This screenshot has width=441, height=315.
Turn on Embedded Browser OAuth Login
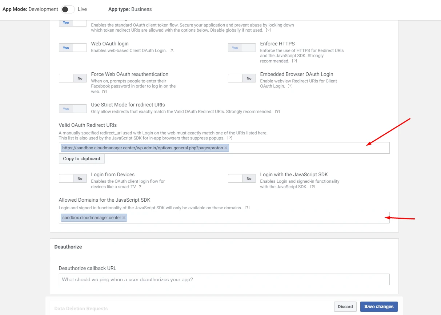click(242, 78)
